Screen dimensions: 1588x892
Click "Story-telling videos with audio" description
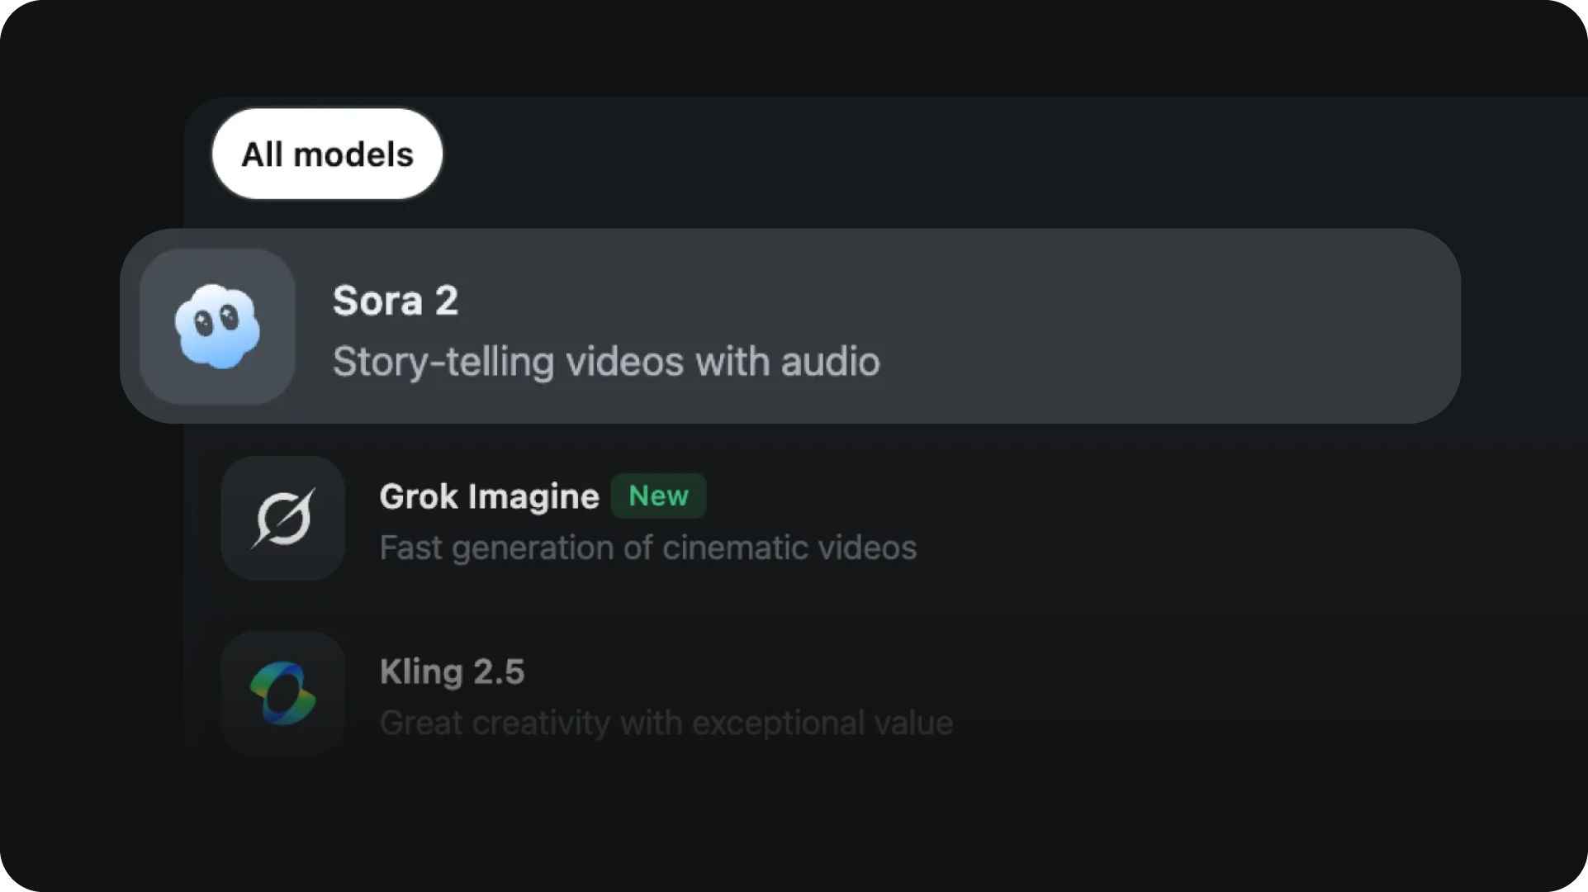606,362
